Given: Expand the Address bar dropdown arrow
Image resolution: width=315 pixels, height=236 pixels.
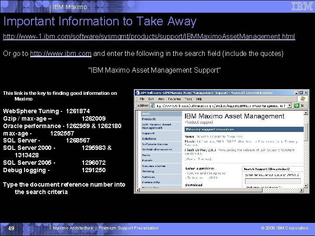Looking at the screenshot, I should pos(290,105).
